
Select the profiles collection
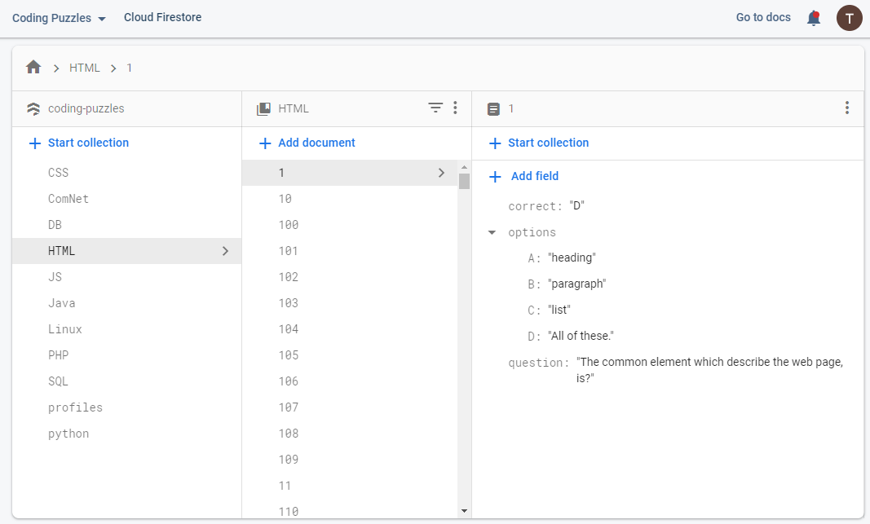pyautogui.click(x=75, y=407)
